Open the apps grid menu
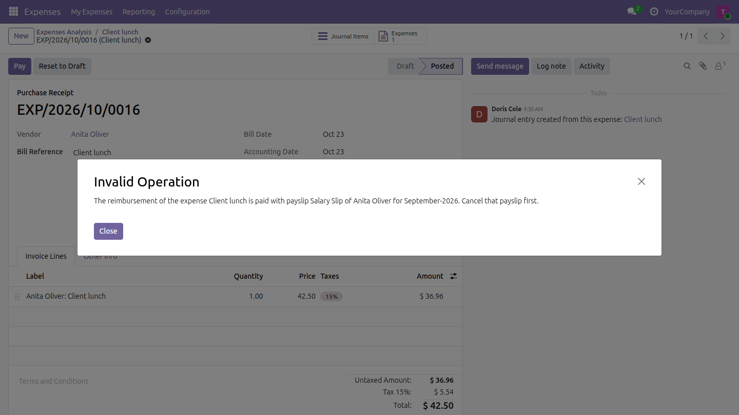Viewport: 739px width, 415px height. pyautogui.click(x=13, y=11)
